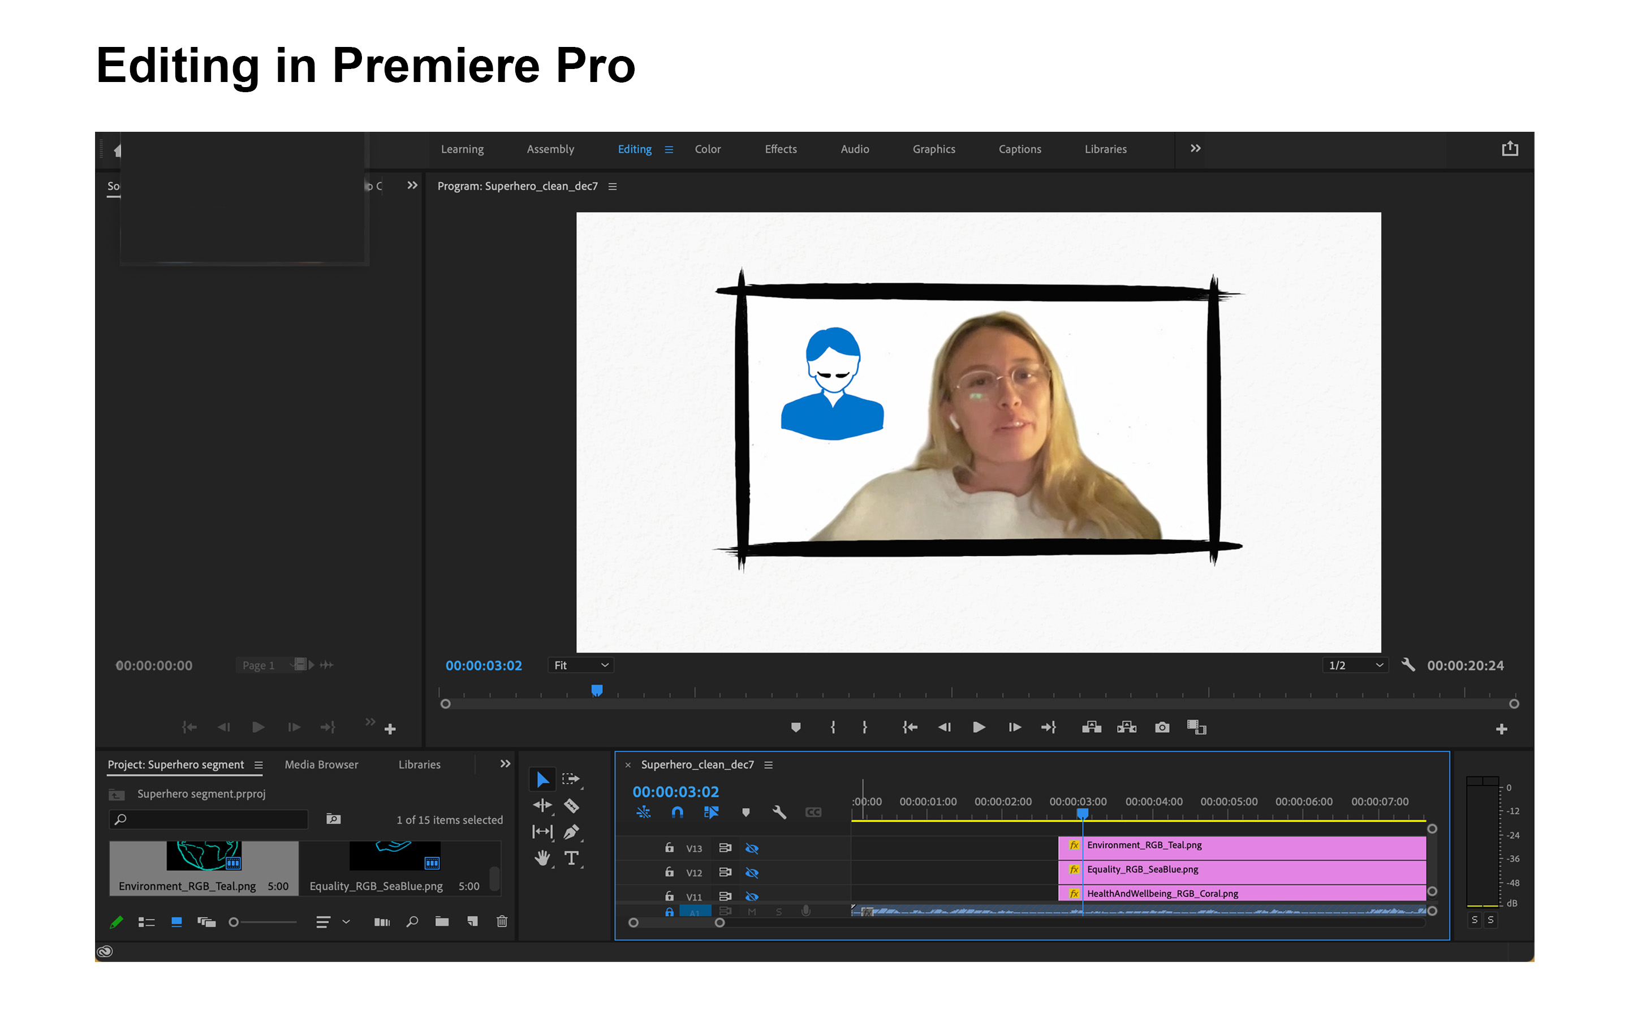Toggle V12 track output eye
This screenshot has height=1018, width=1629.
click(752, 873)
